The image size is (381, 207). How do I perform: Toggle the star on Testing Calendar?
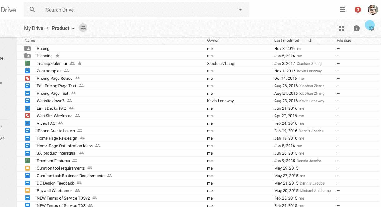[80, 63]
